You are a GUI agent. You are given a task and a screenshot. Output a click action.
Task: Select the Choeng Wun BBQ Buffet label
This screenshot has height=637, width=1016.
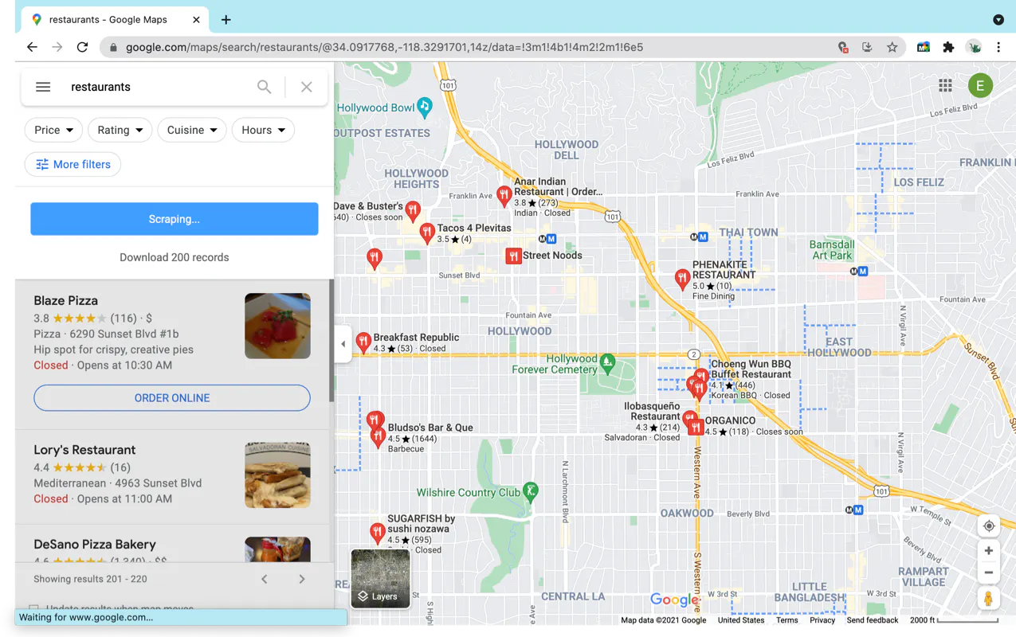tap(751, 369)
